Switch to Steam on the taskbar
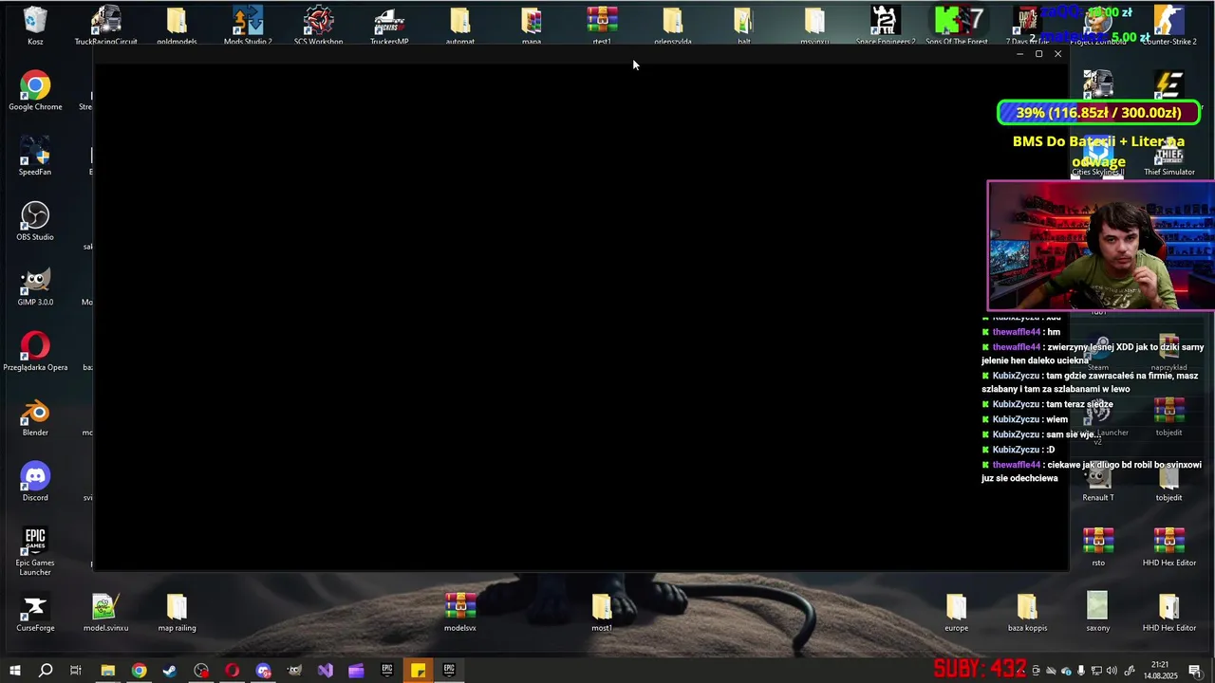This screenshot has width=1215, height=683. click(x=170, y=671)
